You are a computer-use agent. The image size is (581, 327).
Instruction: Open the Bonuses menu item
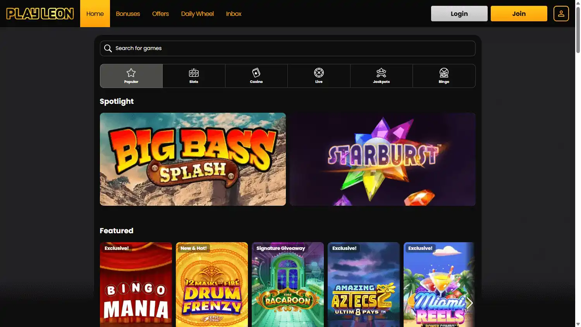[128, 14]
